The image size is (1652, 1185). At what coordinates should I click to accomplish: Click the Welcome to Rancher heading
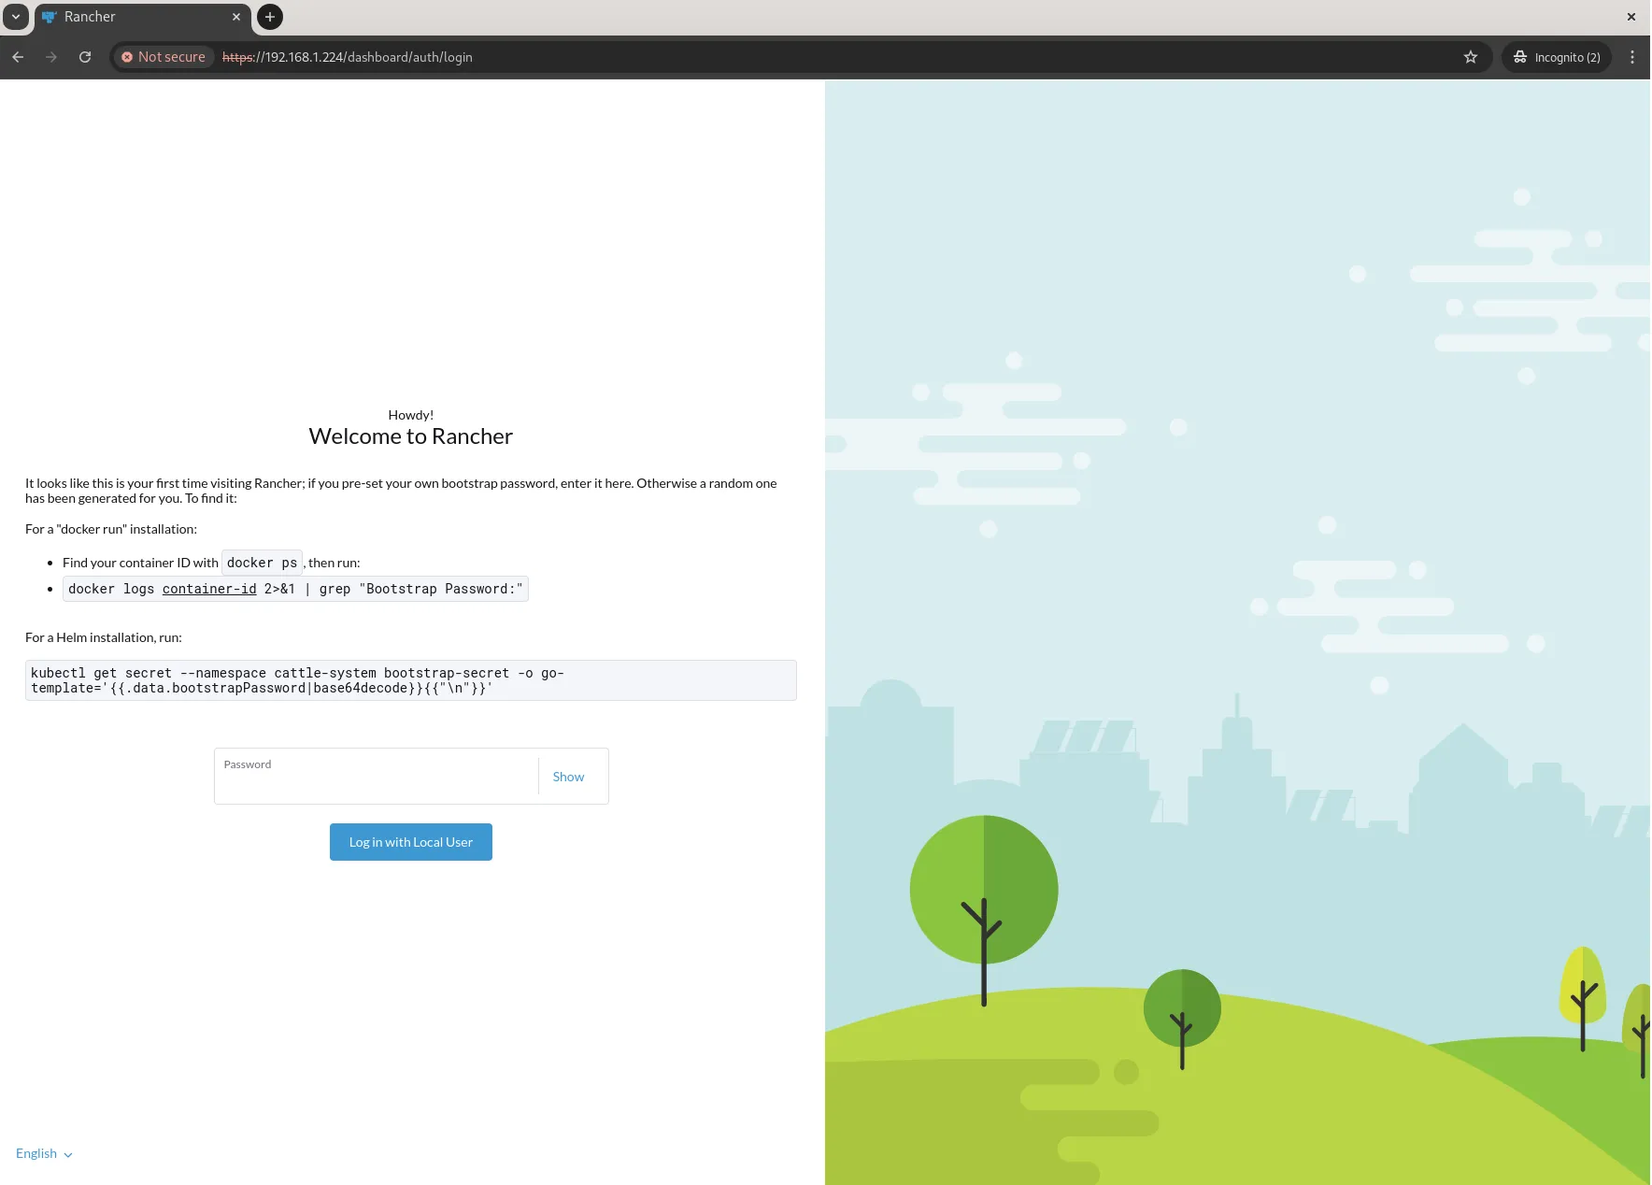pos(411,436)
